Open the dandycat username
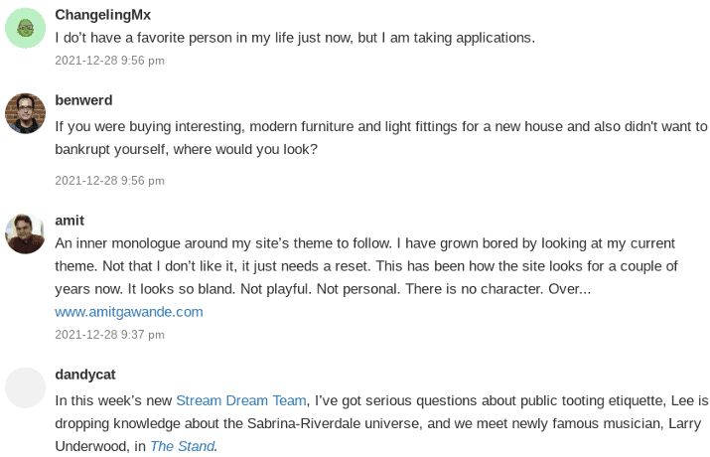 85,375
